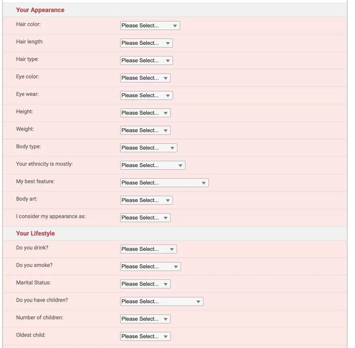Expand the Height dropdown

click(145, 113)
